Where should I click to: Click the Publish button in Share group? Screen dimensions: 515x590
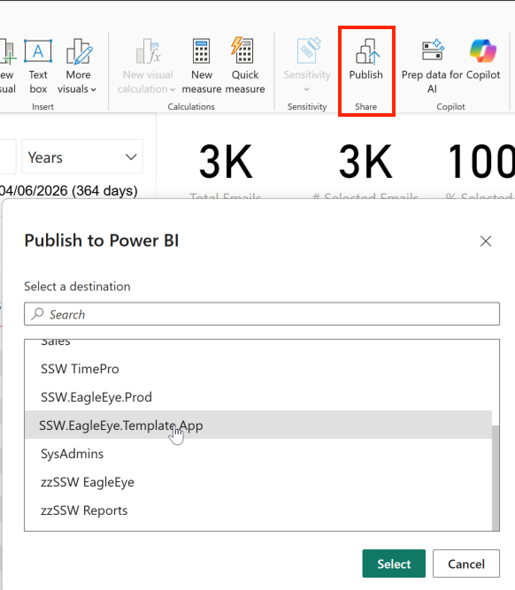pyautogui.click(x=366, y=59)
